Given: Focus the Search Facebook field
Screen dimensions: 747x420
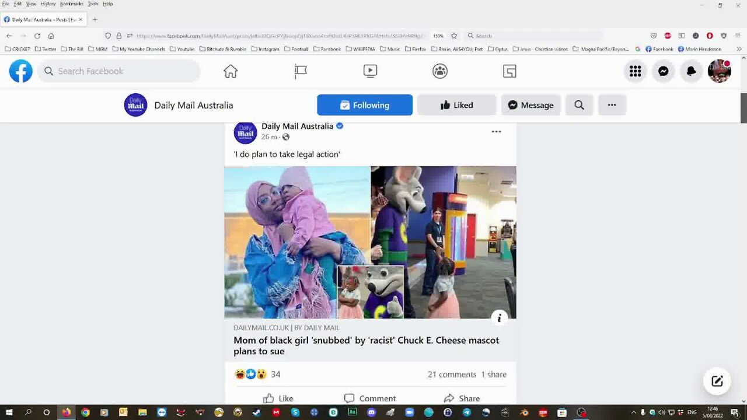Looking at the screenshot, I should tap(119, 71).
